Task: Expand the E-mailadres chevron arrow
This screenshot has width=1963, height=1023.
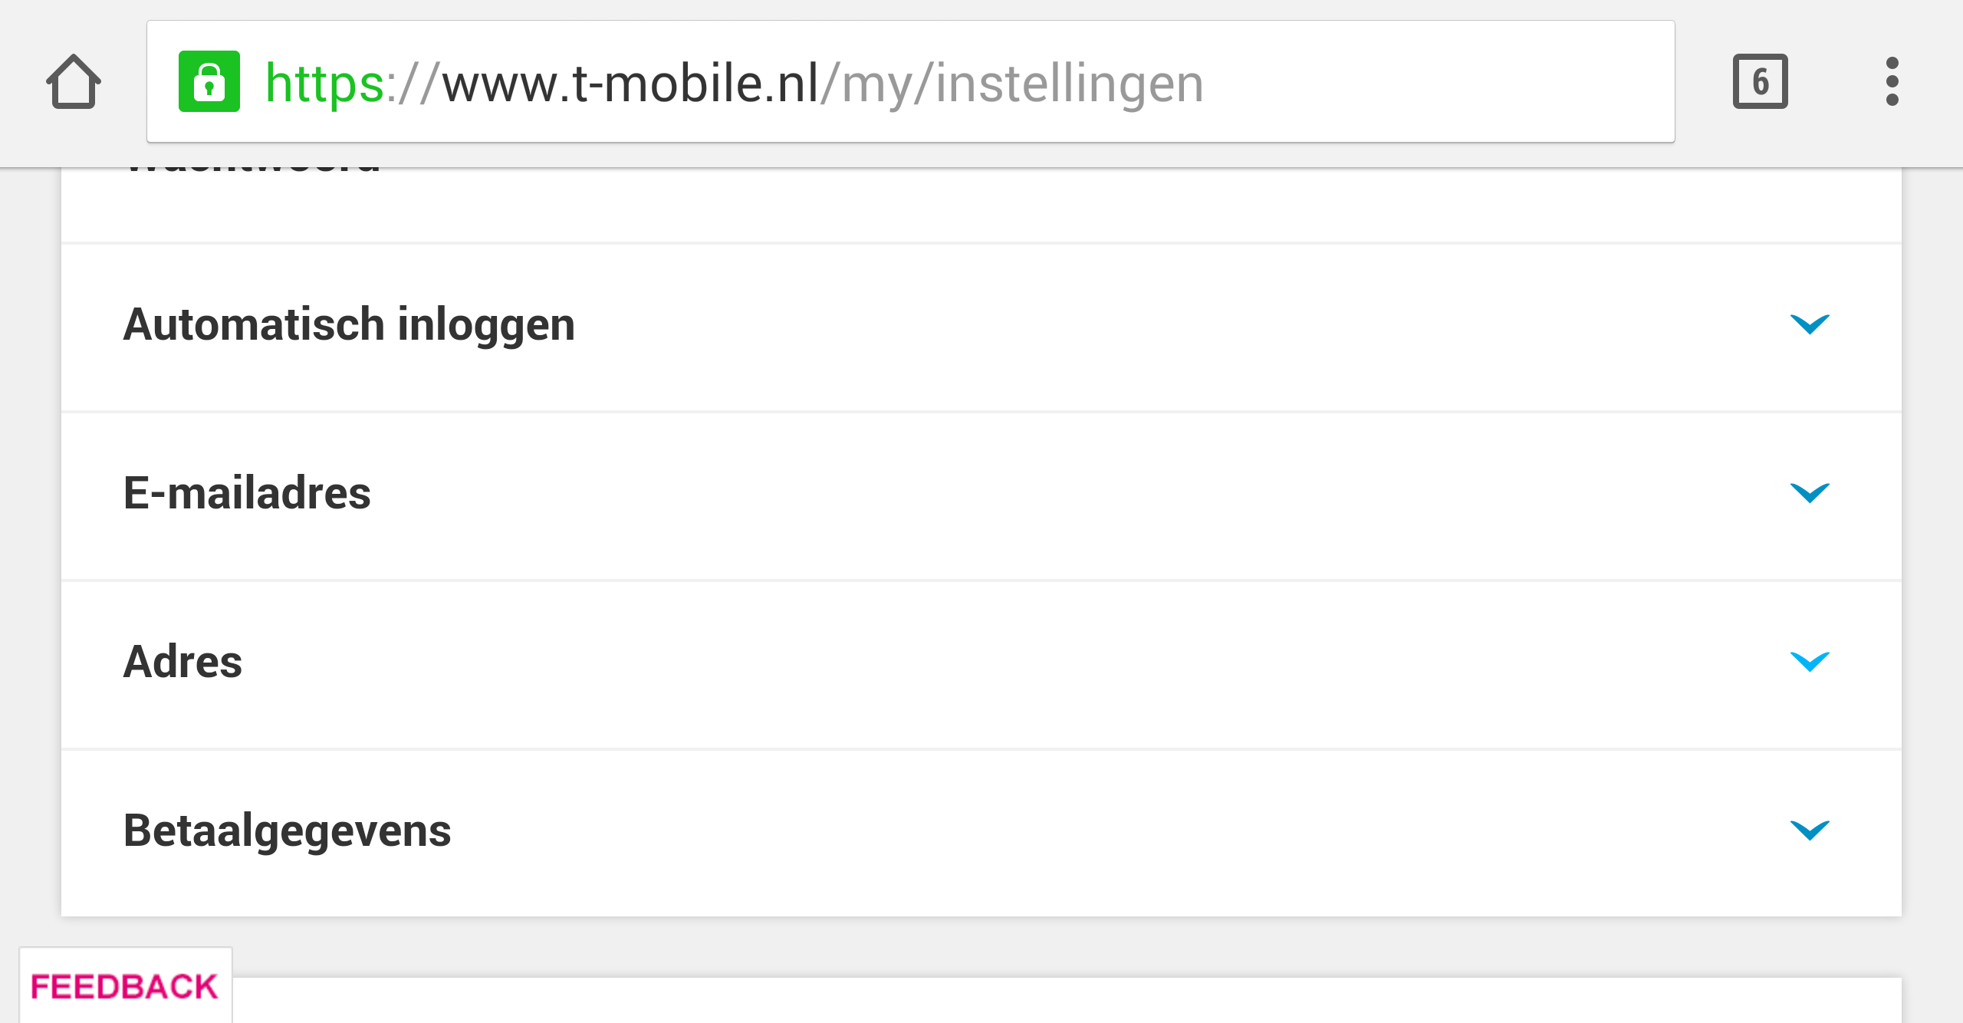Action: pyautogui.click(x=1810, y=492)
